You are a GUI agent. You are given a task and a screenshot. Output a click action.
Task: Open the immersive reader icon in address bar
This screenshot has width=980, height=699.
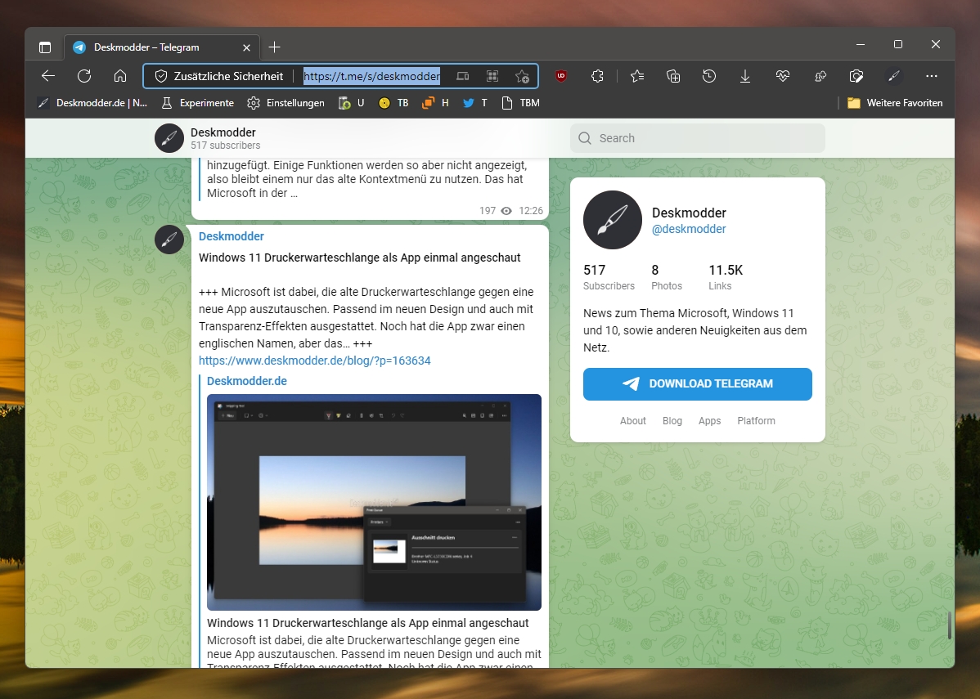[x=462, y=76]
